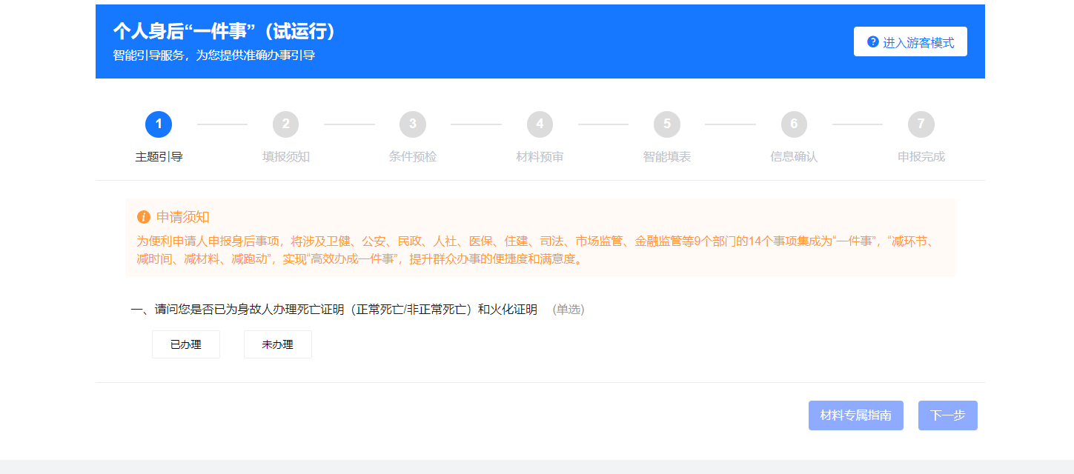Click the step 4 numbered circle
The image size is (1074, 474).
click(x=540, y=124)
